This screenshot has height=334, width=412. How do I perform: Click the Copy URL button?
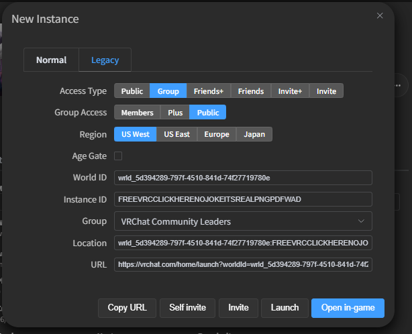(127, 308)
